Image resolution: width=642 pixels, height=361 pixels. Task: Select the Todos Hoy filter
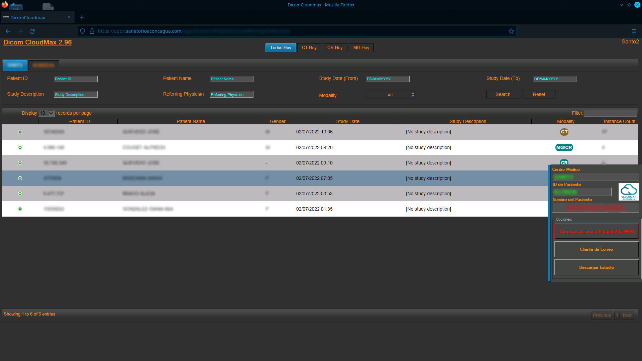281,48
